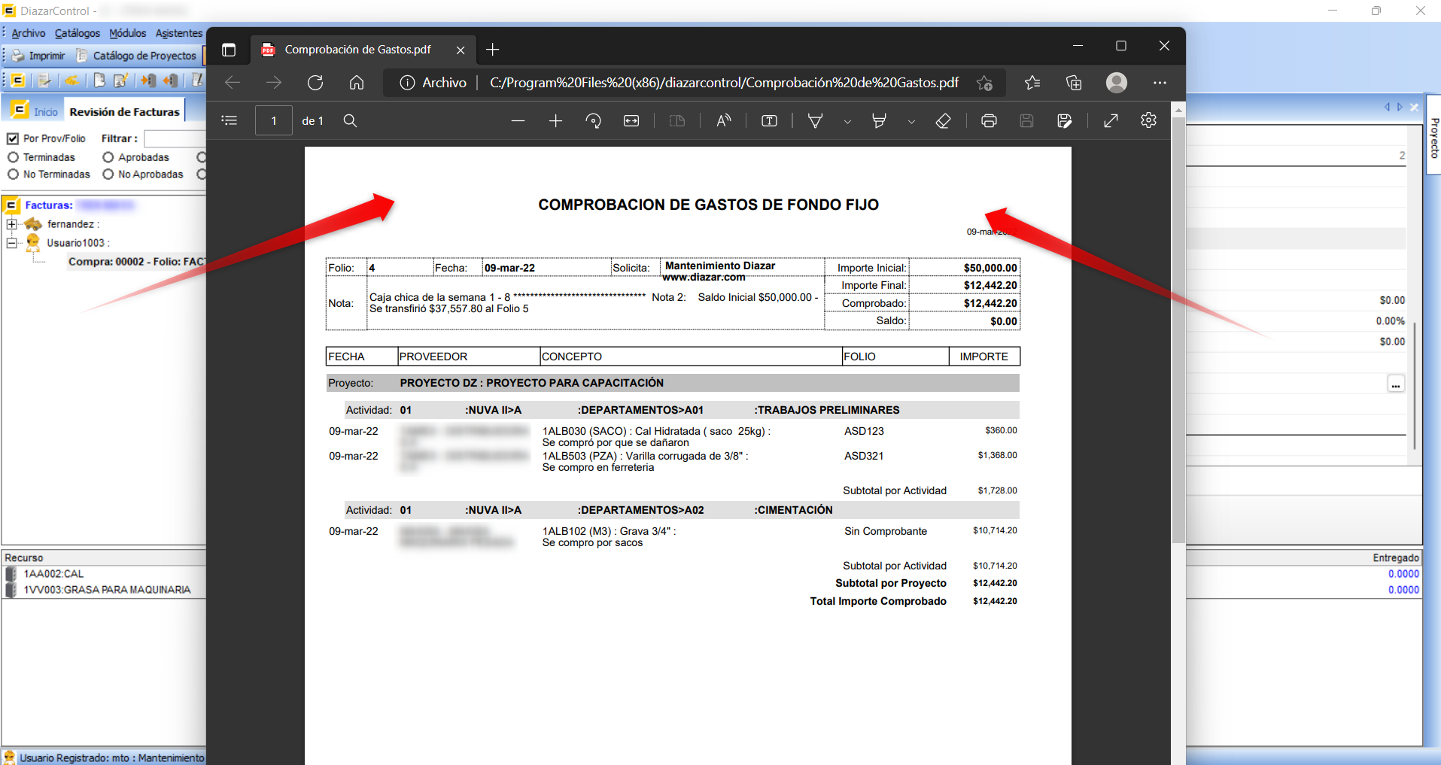Zoom in using the plus icon
Image resolution: width=1441 pixels, height=765 pixels.
pyautogui.click(x=555, y=121)
